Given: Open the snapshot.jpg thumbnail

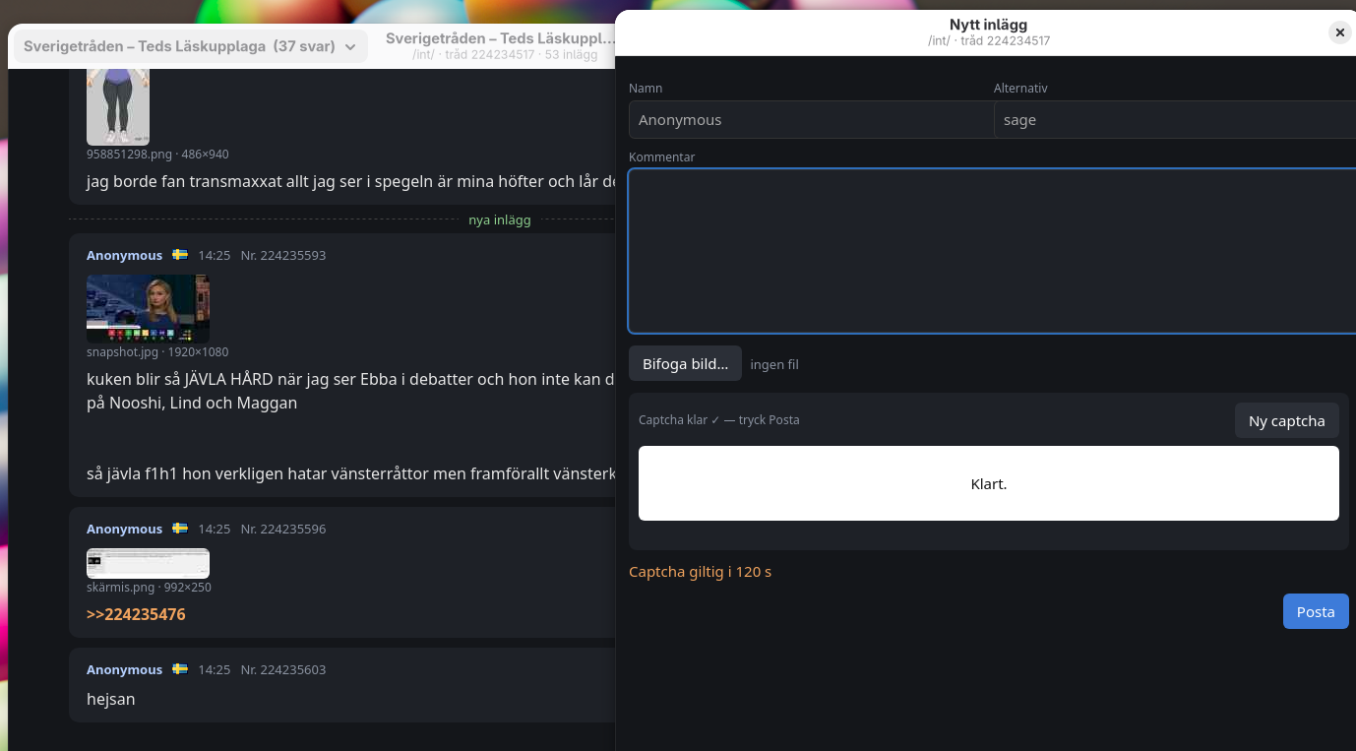Looking at the screenshot, I should point(148,309).
